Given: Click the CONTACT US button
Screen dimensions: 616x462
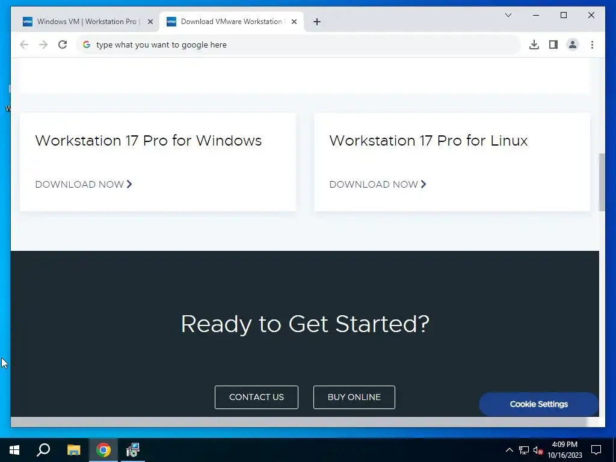Looking at the screenshot, I should pyautogui.click(x=256, y=397).
